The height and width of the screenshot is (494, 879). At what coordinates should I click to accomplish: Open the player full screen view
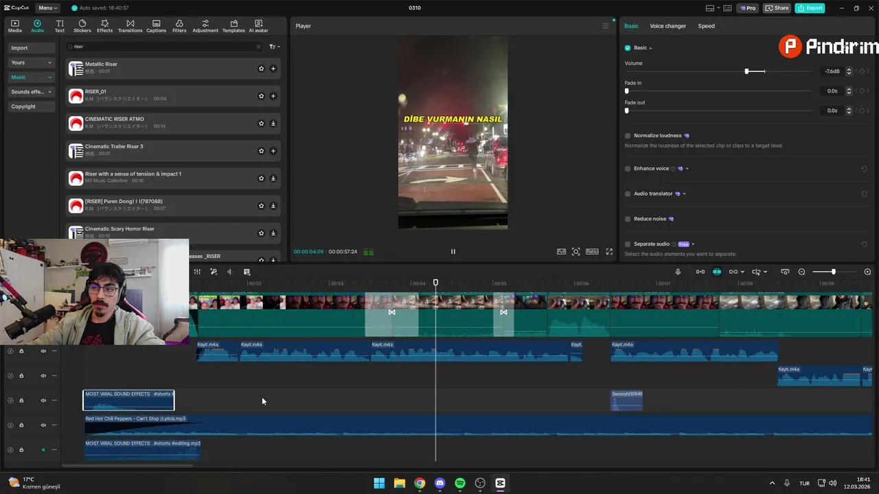(609, 252)
